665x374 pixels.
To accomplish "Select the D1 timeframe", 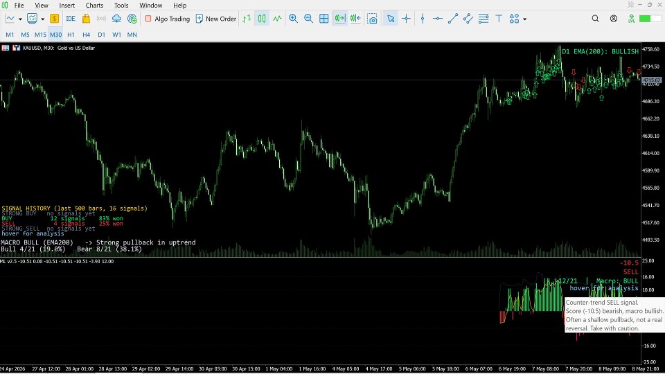I will point(101,35).
